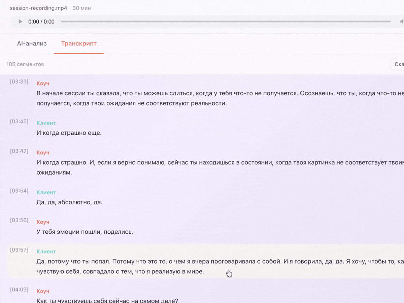Click the 185 сегментов counter label

click(25, 64)
